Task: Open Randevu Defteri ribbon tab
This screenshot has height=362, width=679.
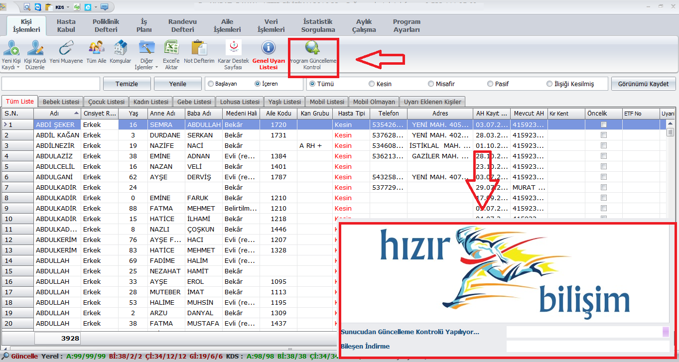Action: (x=182, y=25)
